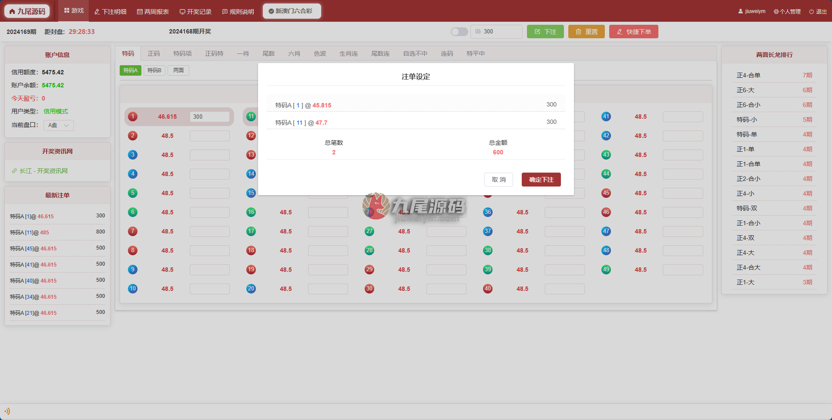Image resolution: width=832 pixels, height=420 pixels.
Task: Select green ball number 49
Action: [606, 270]
